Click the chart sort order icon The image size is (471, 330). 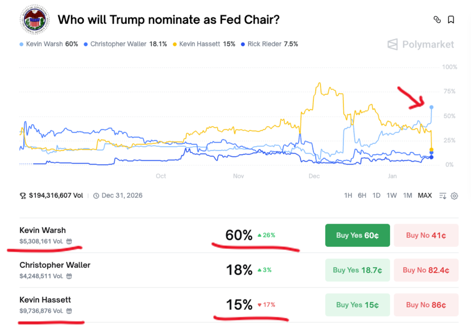[x=443, y=196]
